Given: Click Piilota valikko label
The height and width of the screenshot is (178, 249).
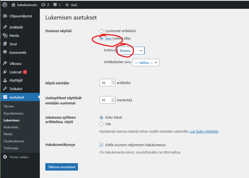Looking at the screenshot, I should click(19, 157).
